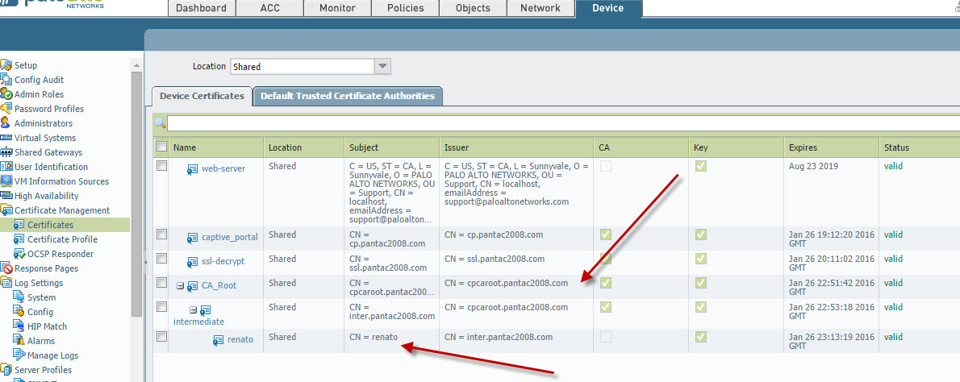Switch to Default Trusted Certificate Authorities tab
This screenshot has height=382, width=960.
pyautogui.click(x=348, y=96)
